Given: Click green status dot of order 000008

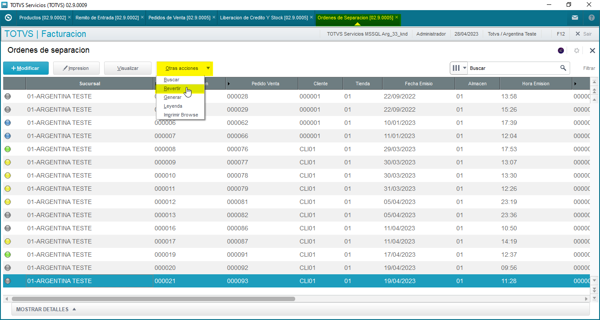Looking at the screenshot, I should [x=7, y=149].
